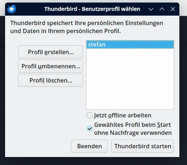Tick the checkmark box for Gewähltes Profil
This screenshot has height=165, width=187.
pyautogui.click(x=90, y=129)
